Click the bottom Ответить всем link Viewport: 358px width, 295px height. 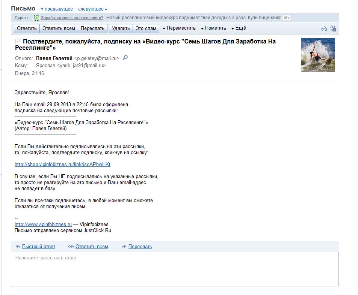(x=92, y=247)
